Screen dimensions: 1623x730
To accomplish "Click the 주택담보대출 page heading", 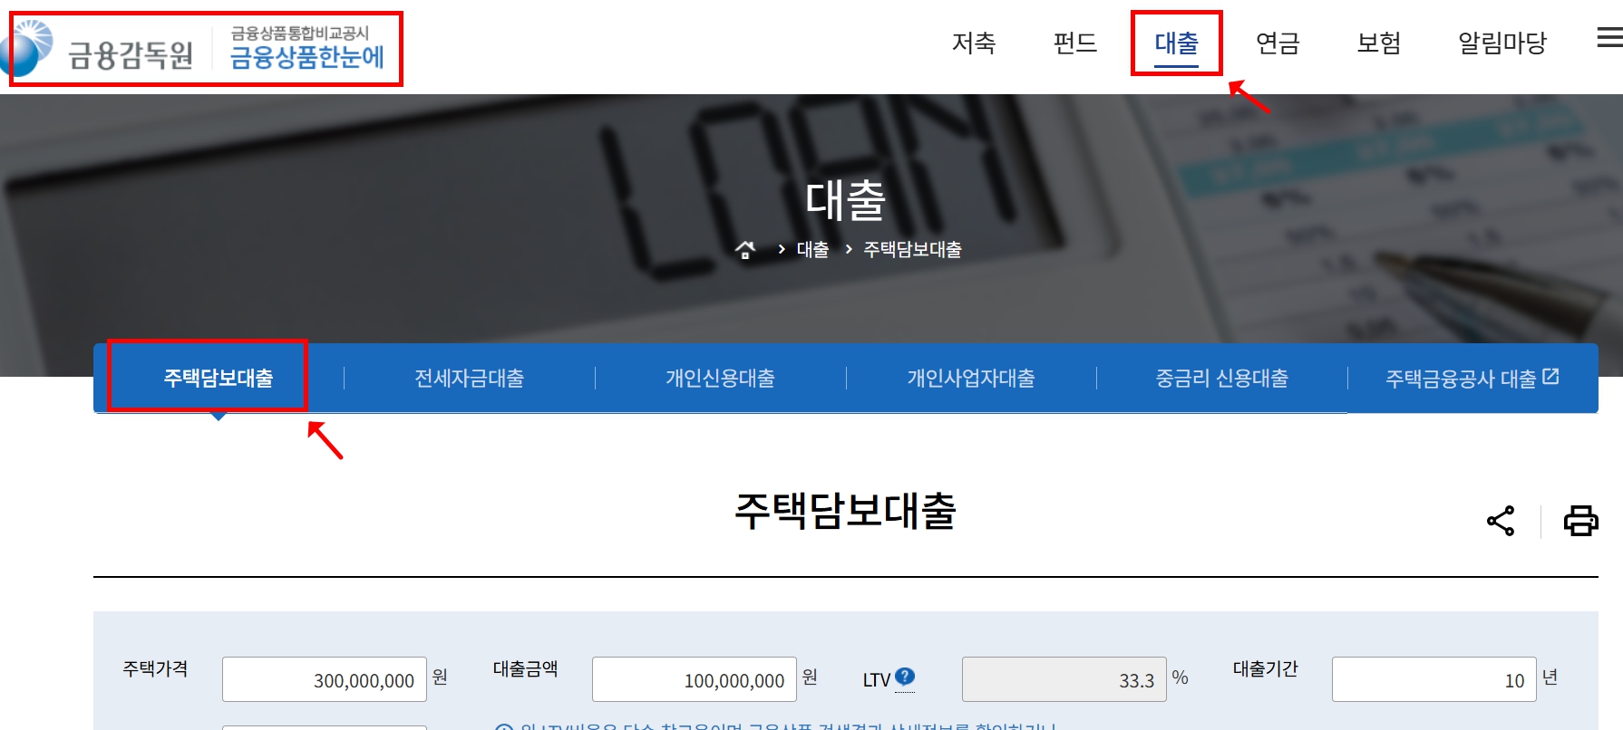I will [x=845, y=511].
